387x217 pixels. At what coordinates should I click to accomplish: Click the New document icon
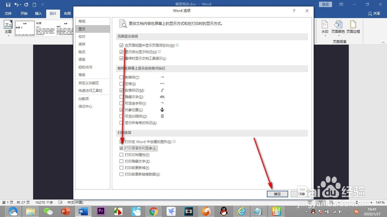[34, 4]
